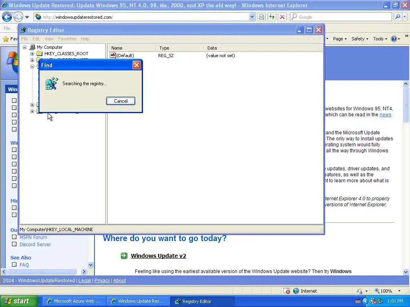Open the Registry Editor Help menu
410x307 pixels.
(x=85, y=39)
